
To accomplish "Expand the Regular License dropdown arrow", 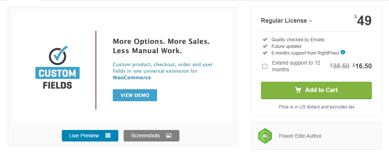I will pos(310,21).
